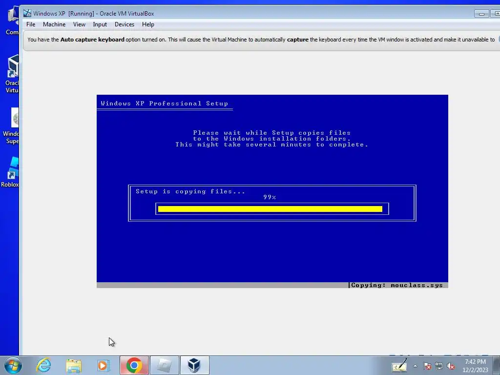Open Windows Explorer folder on taskbar
This screenshot has width=500, height=375.
(74, 365)
